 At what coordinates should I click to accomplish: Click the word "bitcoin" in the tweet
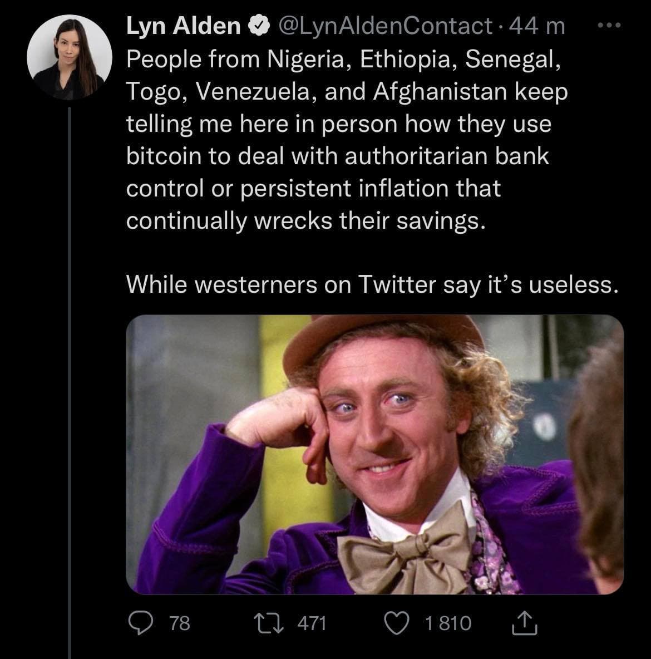tap(164, 156)
